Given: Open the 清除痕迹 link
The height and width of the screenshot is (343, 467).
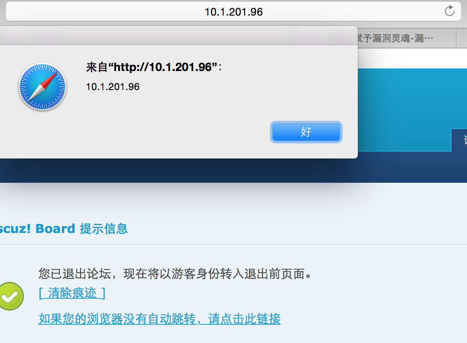Looking at the screenshot, I should coord(72,293).
